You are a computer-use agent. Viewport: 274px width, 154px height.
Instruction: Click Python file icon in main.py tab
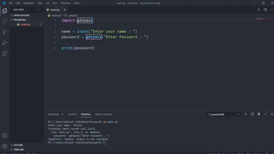click(x=48, y=10)
